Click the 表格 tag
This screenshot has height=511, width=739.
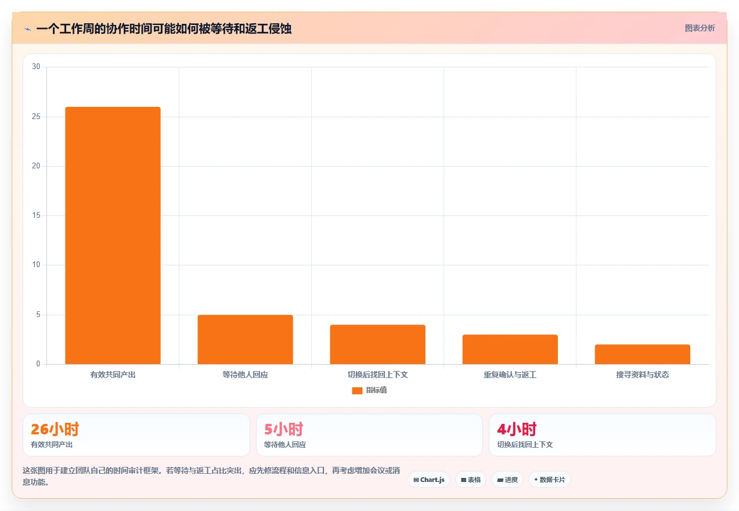pos(471,480)
